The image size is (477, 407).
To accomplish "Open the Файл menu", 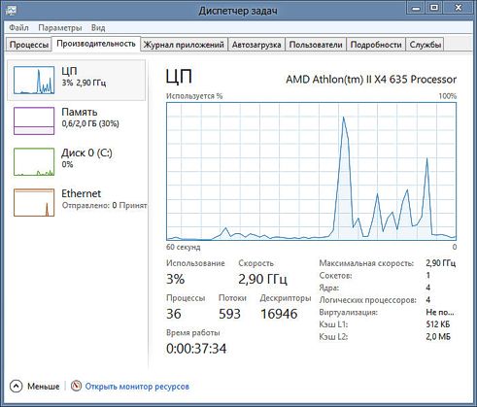I will point(18,27).
